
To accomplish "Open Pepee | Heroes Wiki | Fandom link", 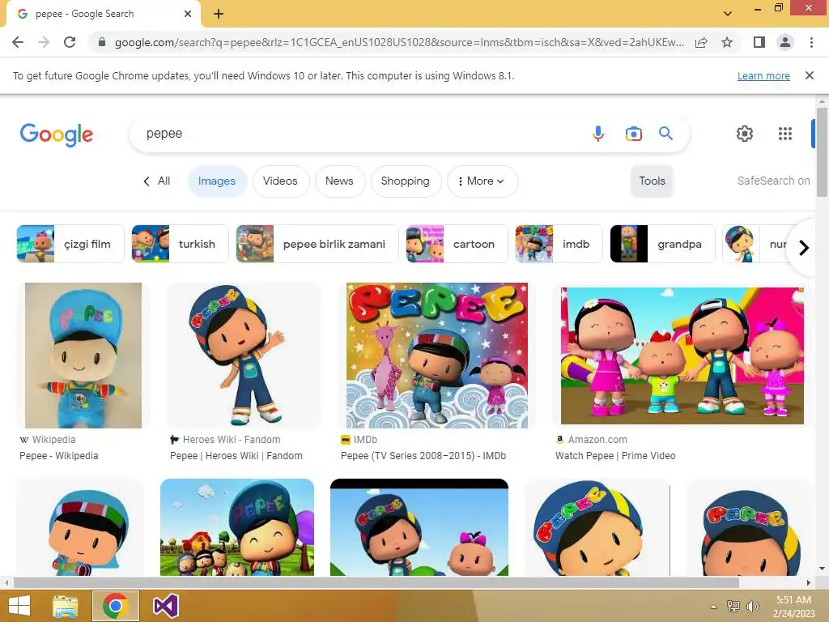I will (236, 456).
